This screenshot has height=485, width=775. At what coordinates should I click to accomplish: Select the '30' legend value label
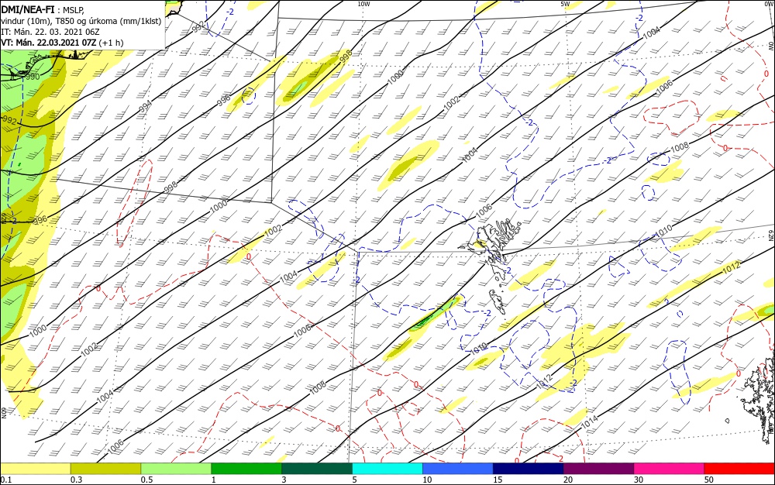pos(639,480)
